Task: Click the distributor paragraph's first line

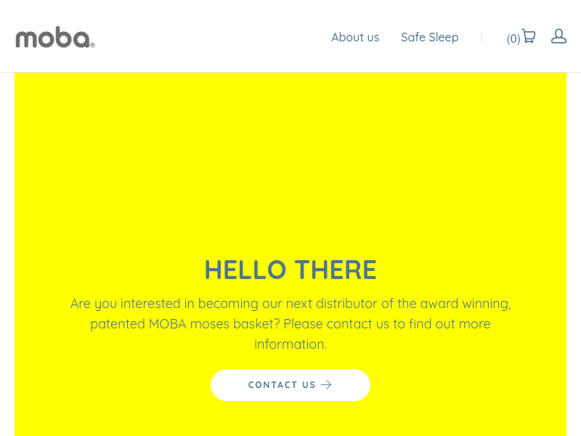Action: coord(290,304)
